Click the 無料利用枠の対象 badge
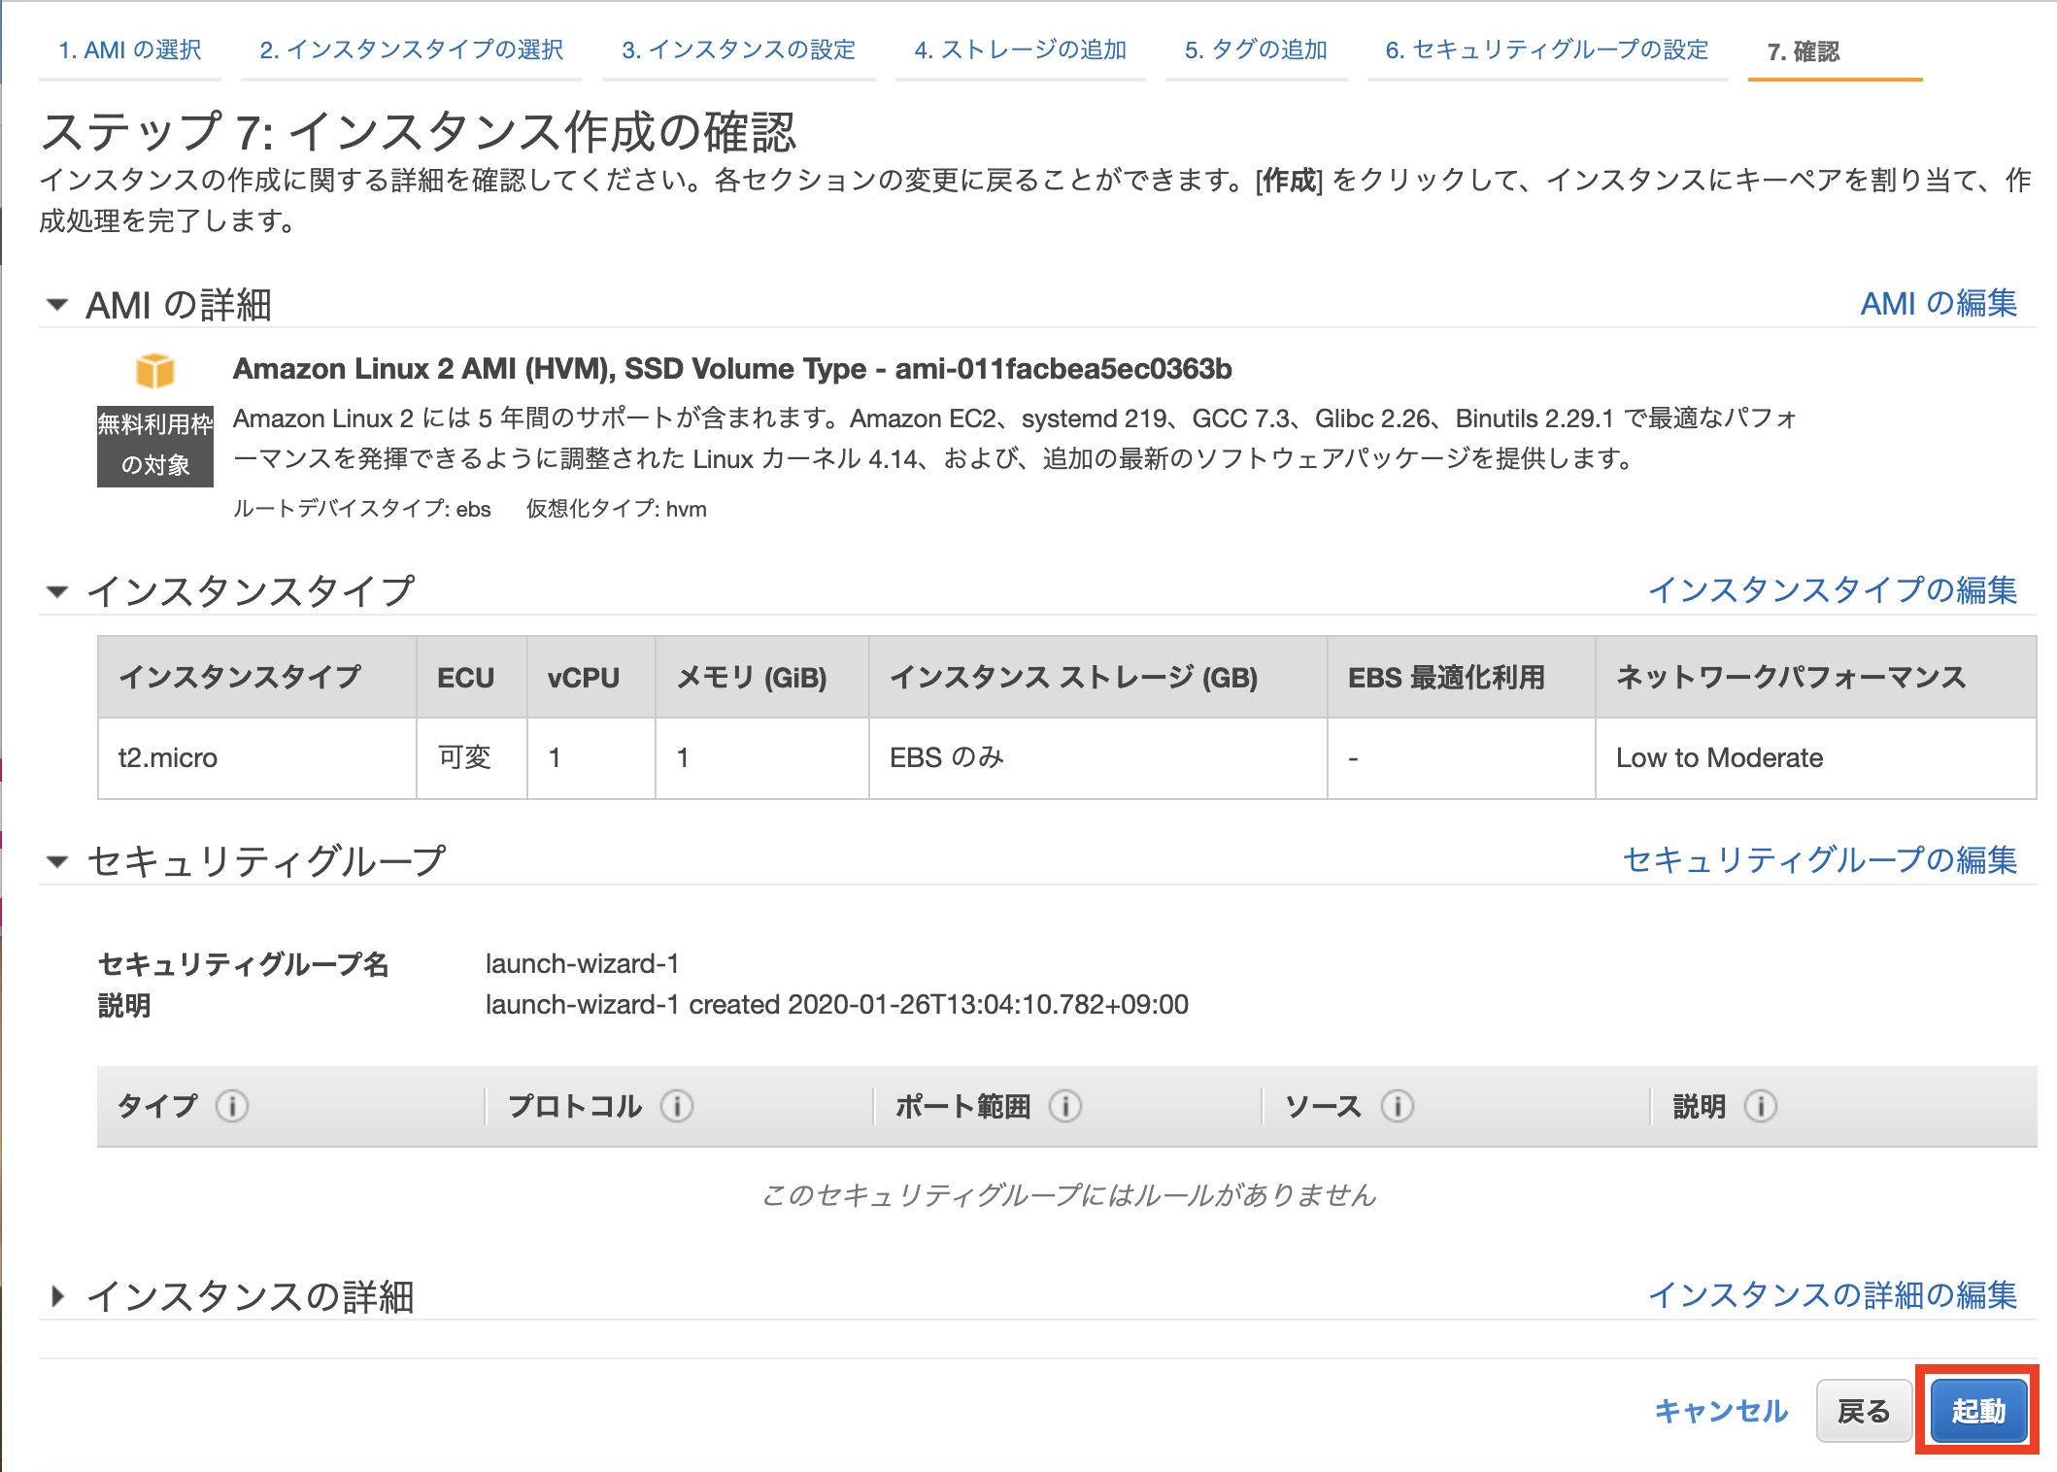The image size is (2057, 1472). point(155,446)
